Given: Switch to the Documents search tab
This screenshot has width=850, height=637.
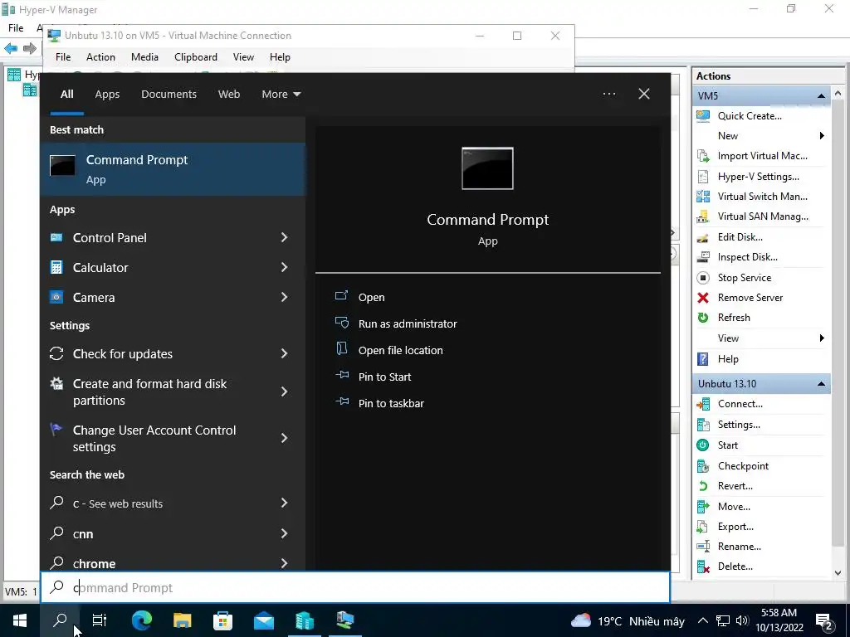Looking at the screenshot, I should tap(169, 95).
